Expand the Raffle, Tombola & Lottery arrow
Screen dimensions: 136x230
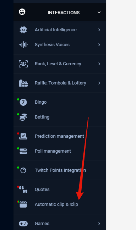click(x=99, y=83)
